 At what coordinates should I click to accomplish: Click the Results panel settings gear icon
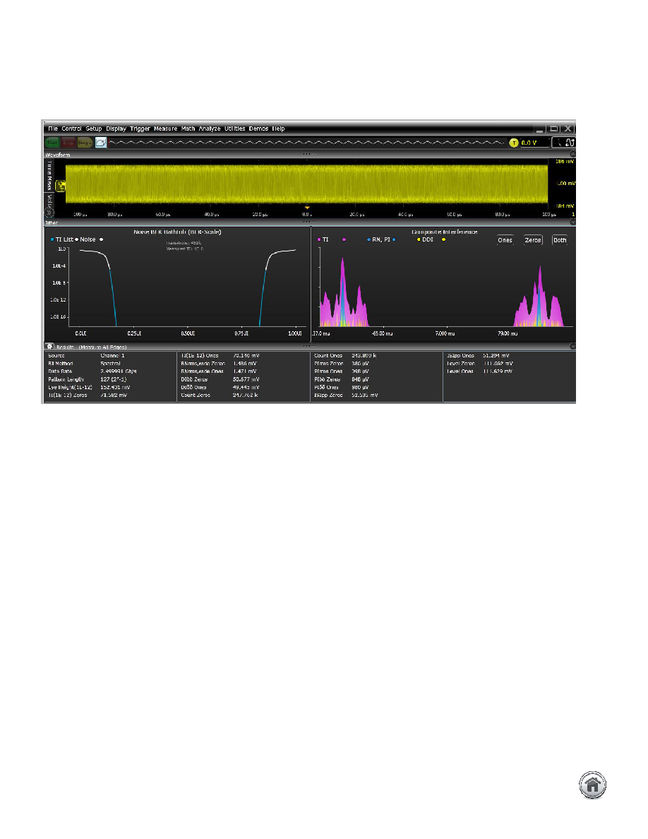[x=49, y=347]
